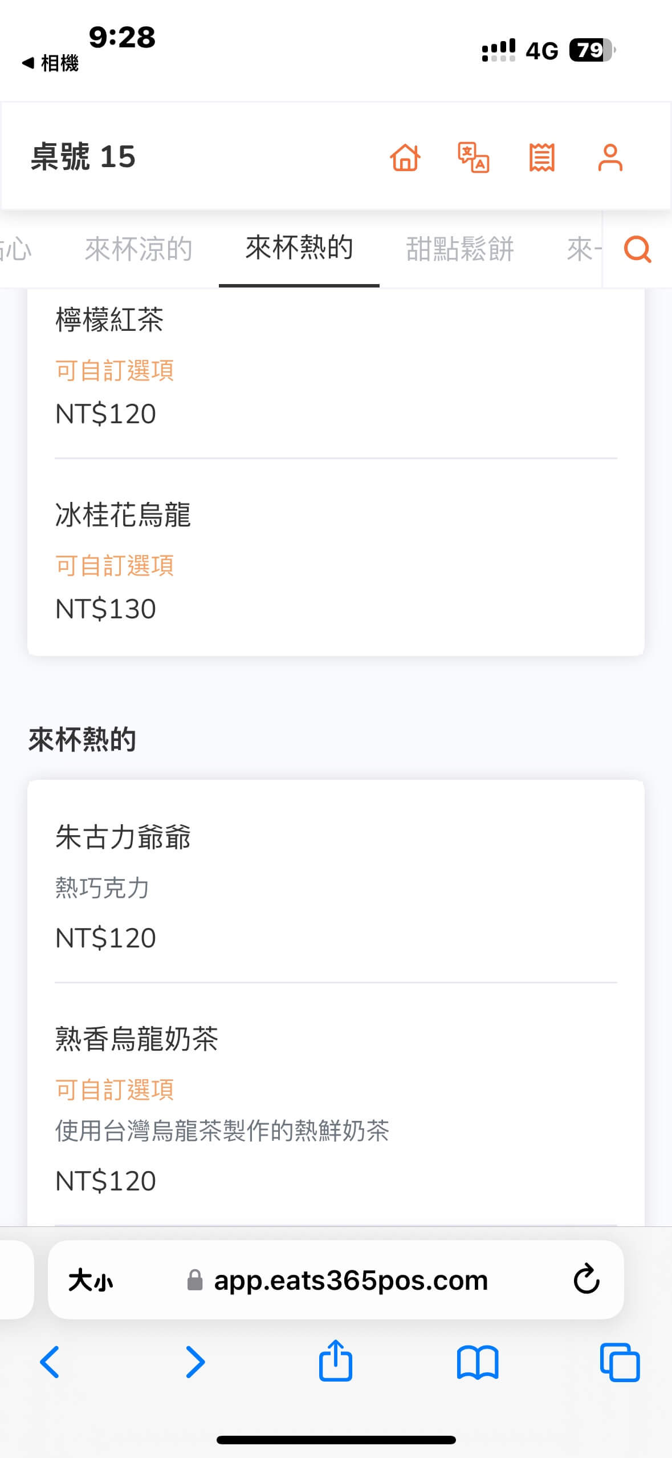Screen dimensions: 672x1458
Task: Open Safari bookmarks book icon
Action: (x=478, y=1362)
